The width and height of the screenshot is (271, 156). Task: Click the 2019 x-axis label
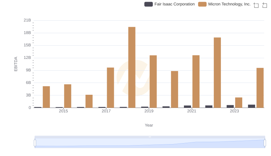coord(149,111)
